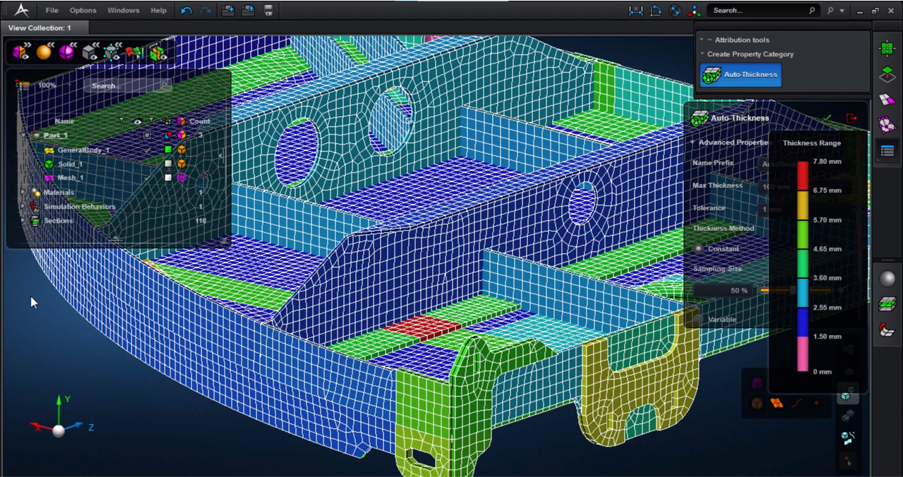This screenshot has height=477, width=903.
Task: Redo the last undone action
Action: [205, 11]
